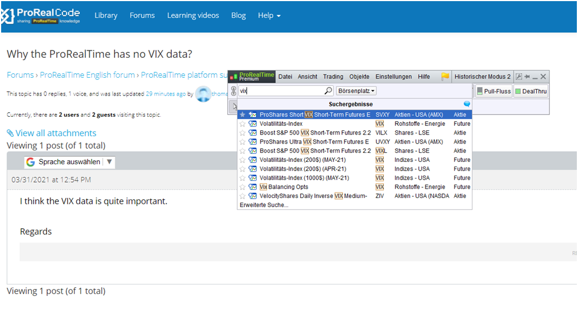Click the yellow flag icon in ProRealTime menu bar
The height and width of the screenshot is (309, 578).
click(445, 77)
